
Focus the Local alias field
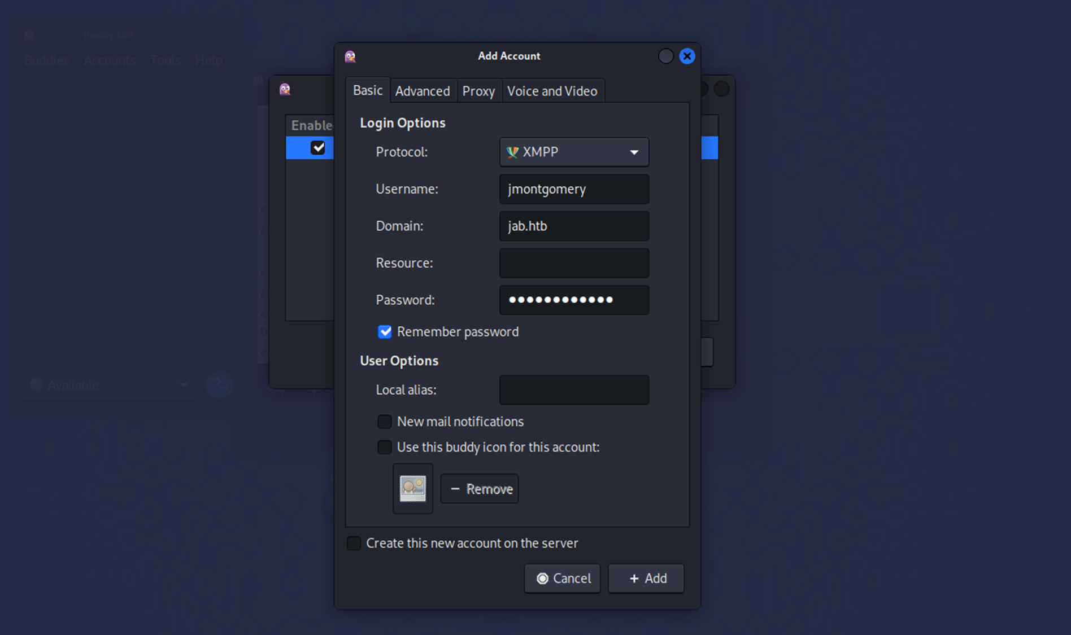tap(574, 390)
